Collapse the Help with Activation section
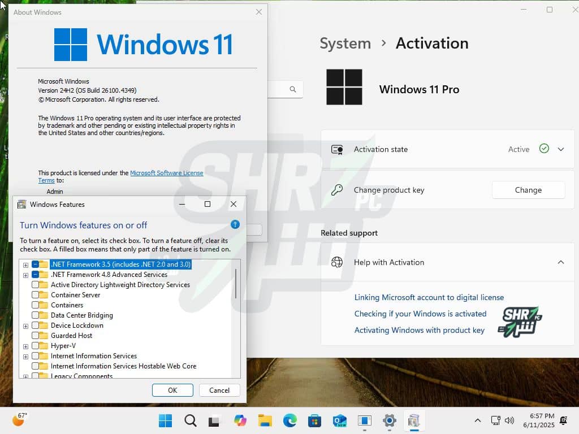The image size is (579, 434). 561,262
